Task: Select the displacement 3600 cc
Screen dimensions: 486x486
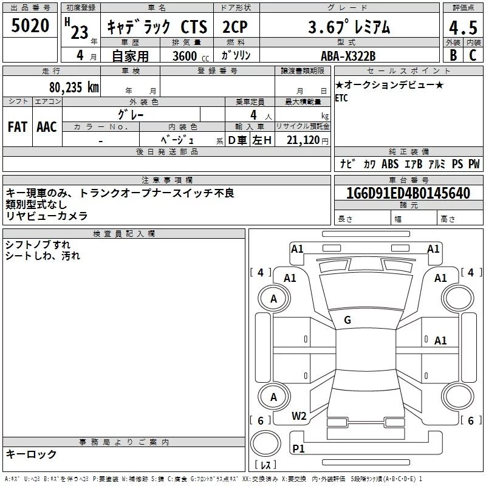Action: pos(191,56)
